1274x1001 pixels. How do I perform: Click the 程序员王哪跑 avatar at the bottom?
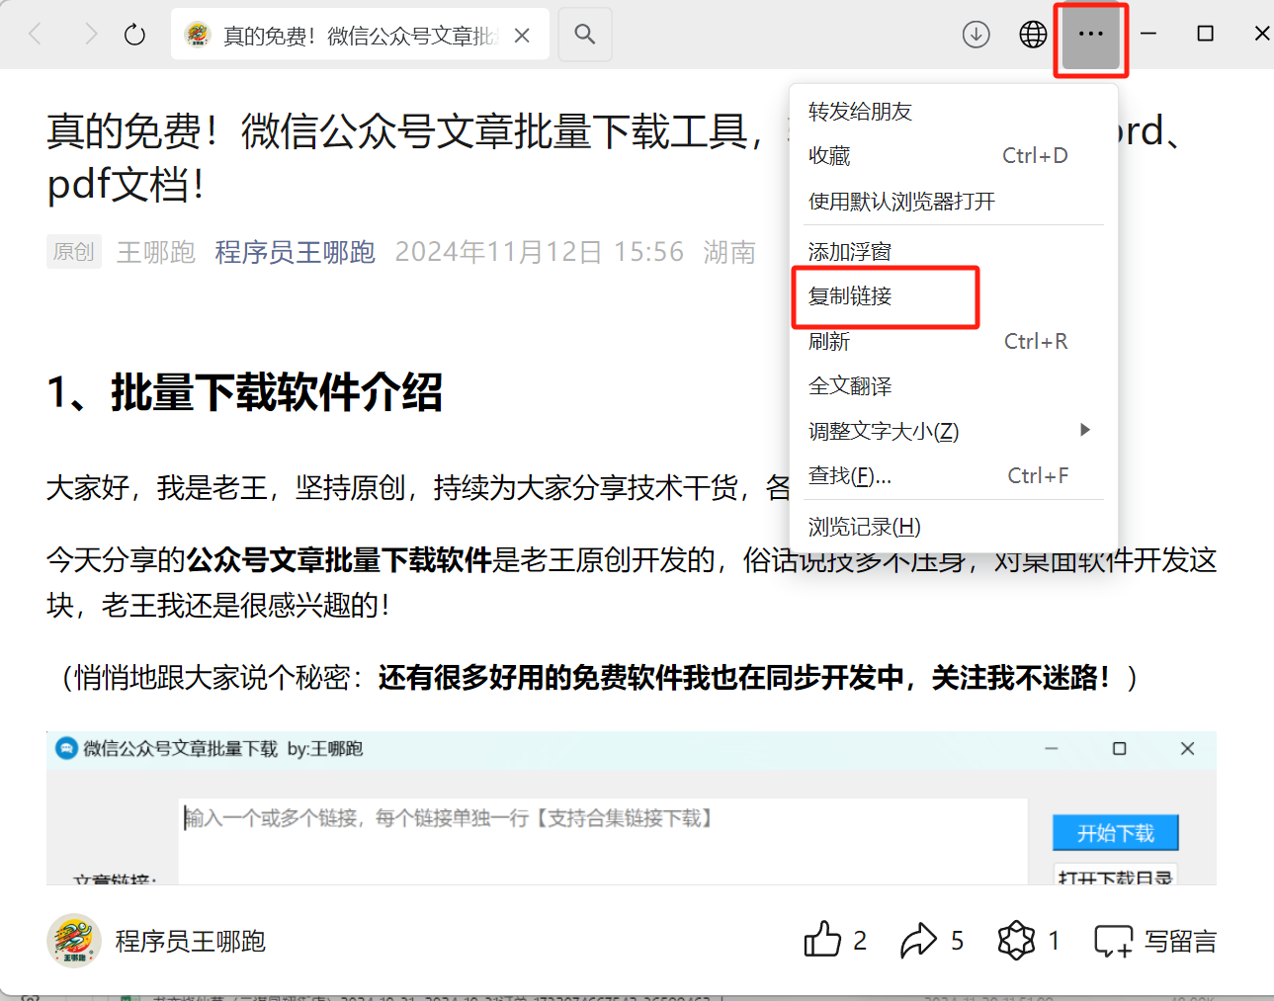pyautogui.click(x=74, y=941)
